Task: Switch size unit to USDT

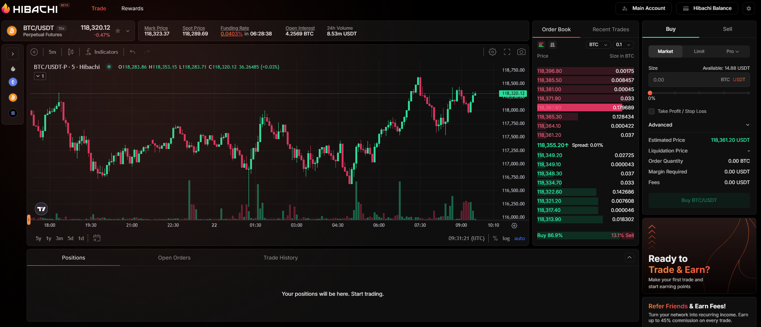Action: (739, 80)
